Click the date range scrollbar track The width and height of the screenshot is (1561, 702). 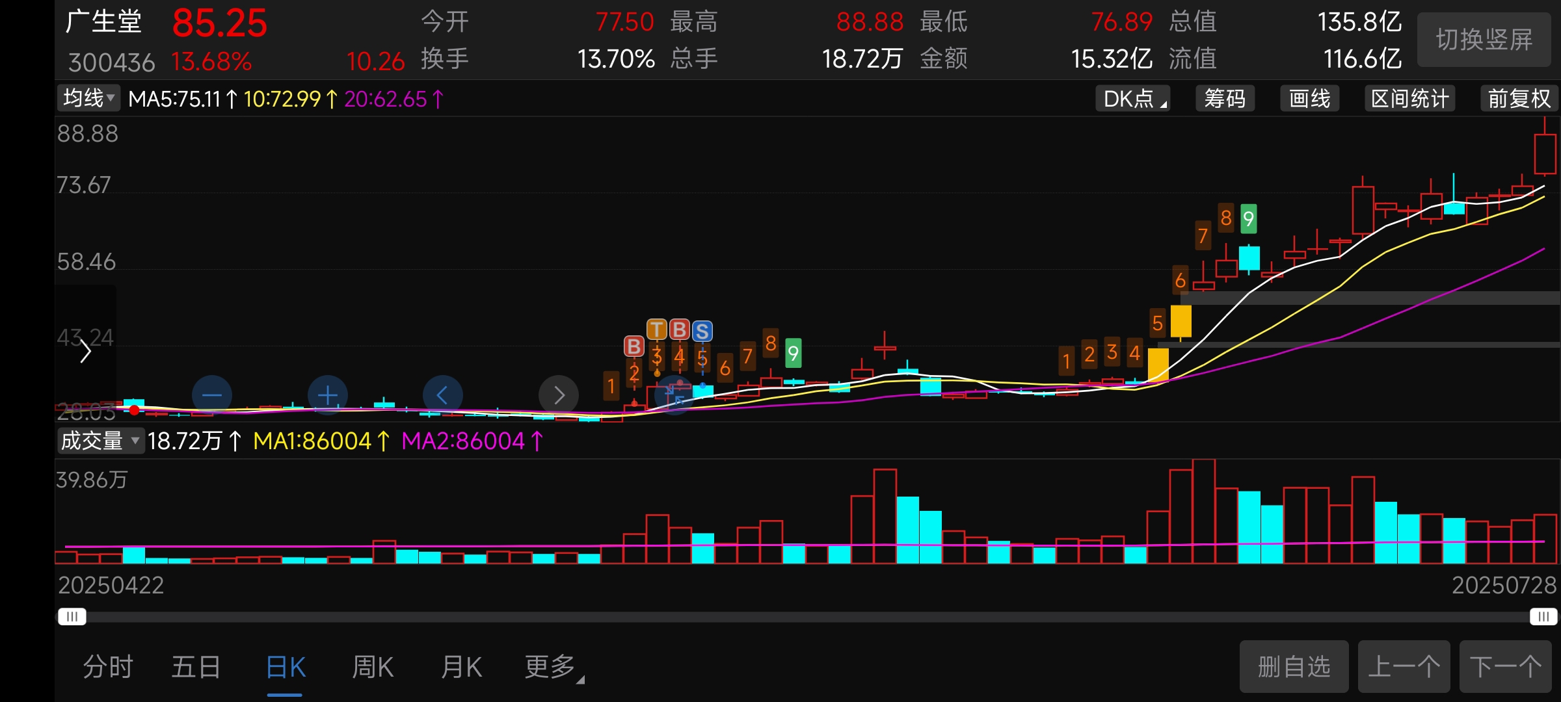808,616
